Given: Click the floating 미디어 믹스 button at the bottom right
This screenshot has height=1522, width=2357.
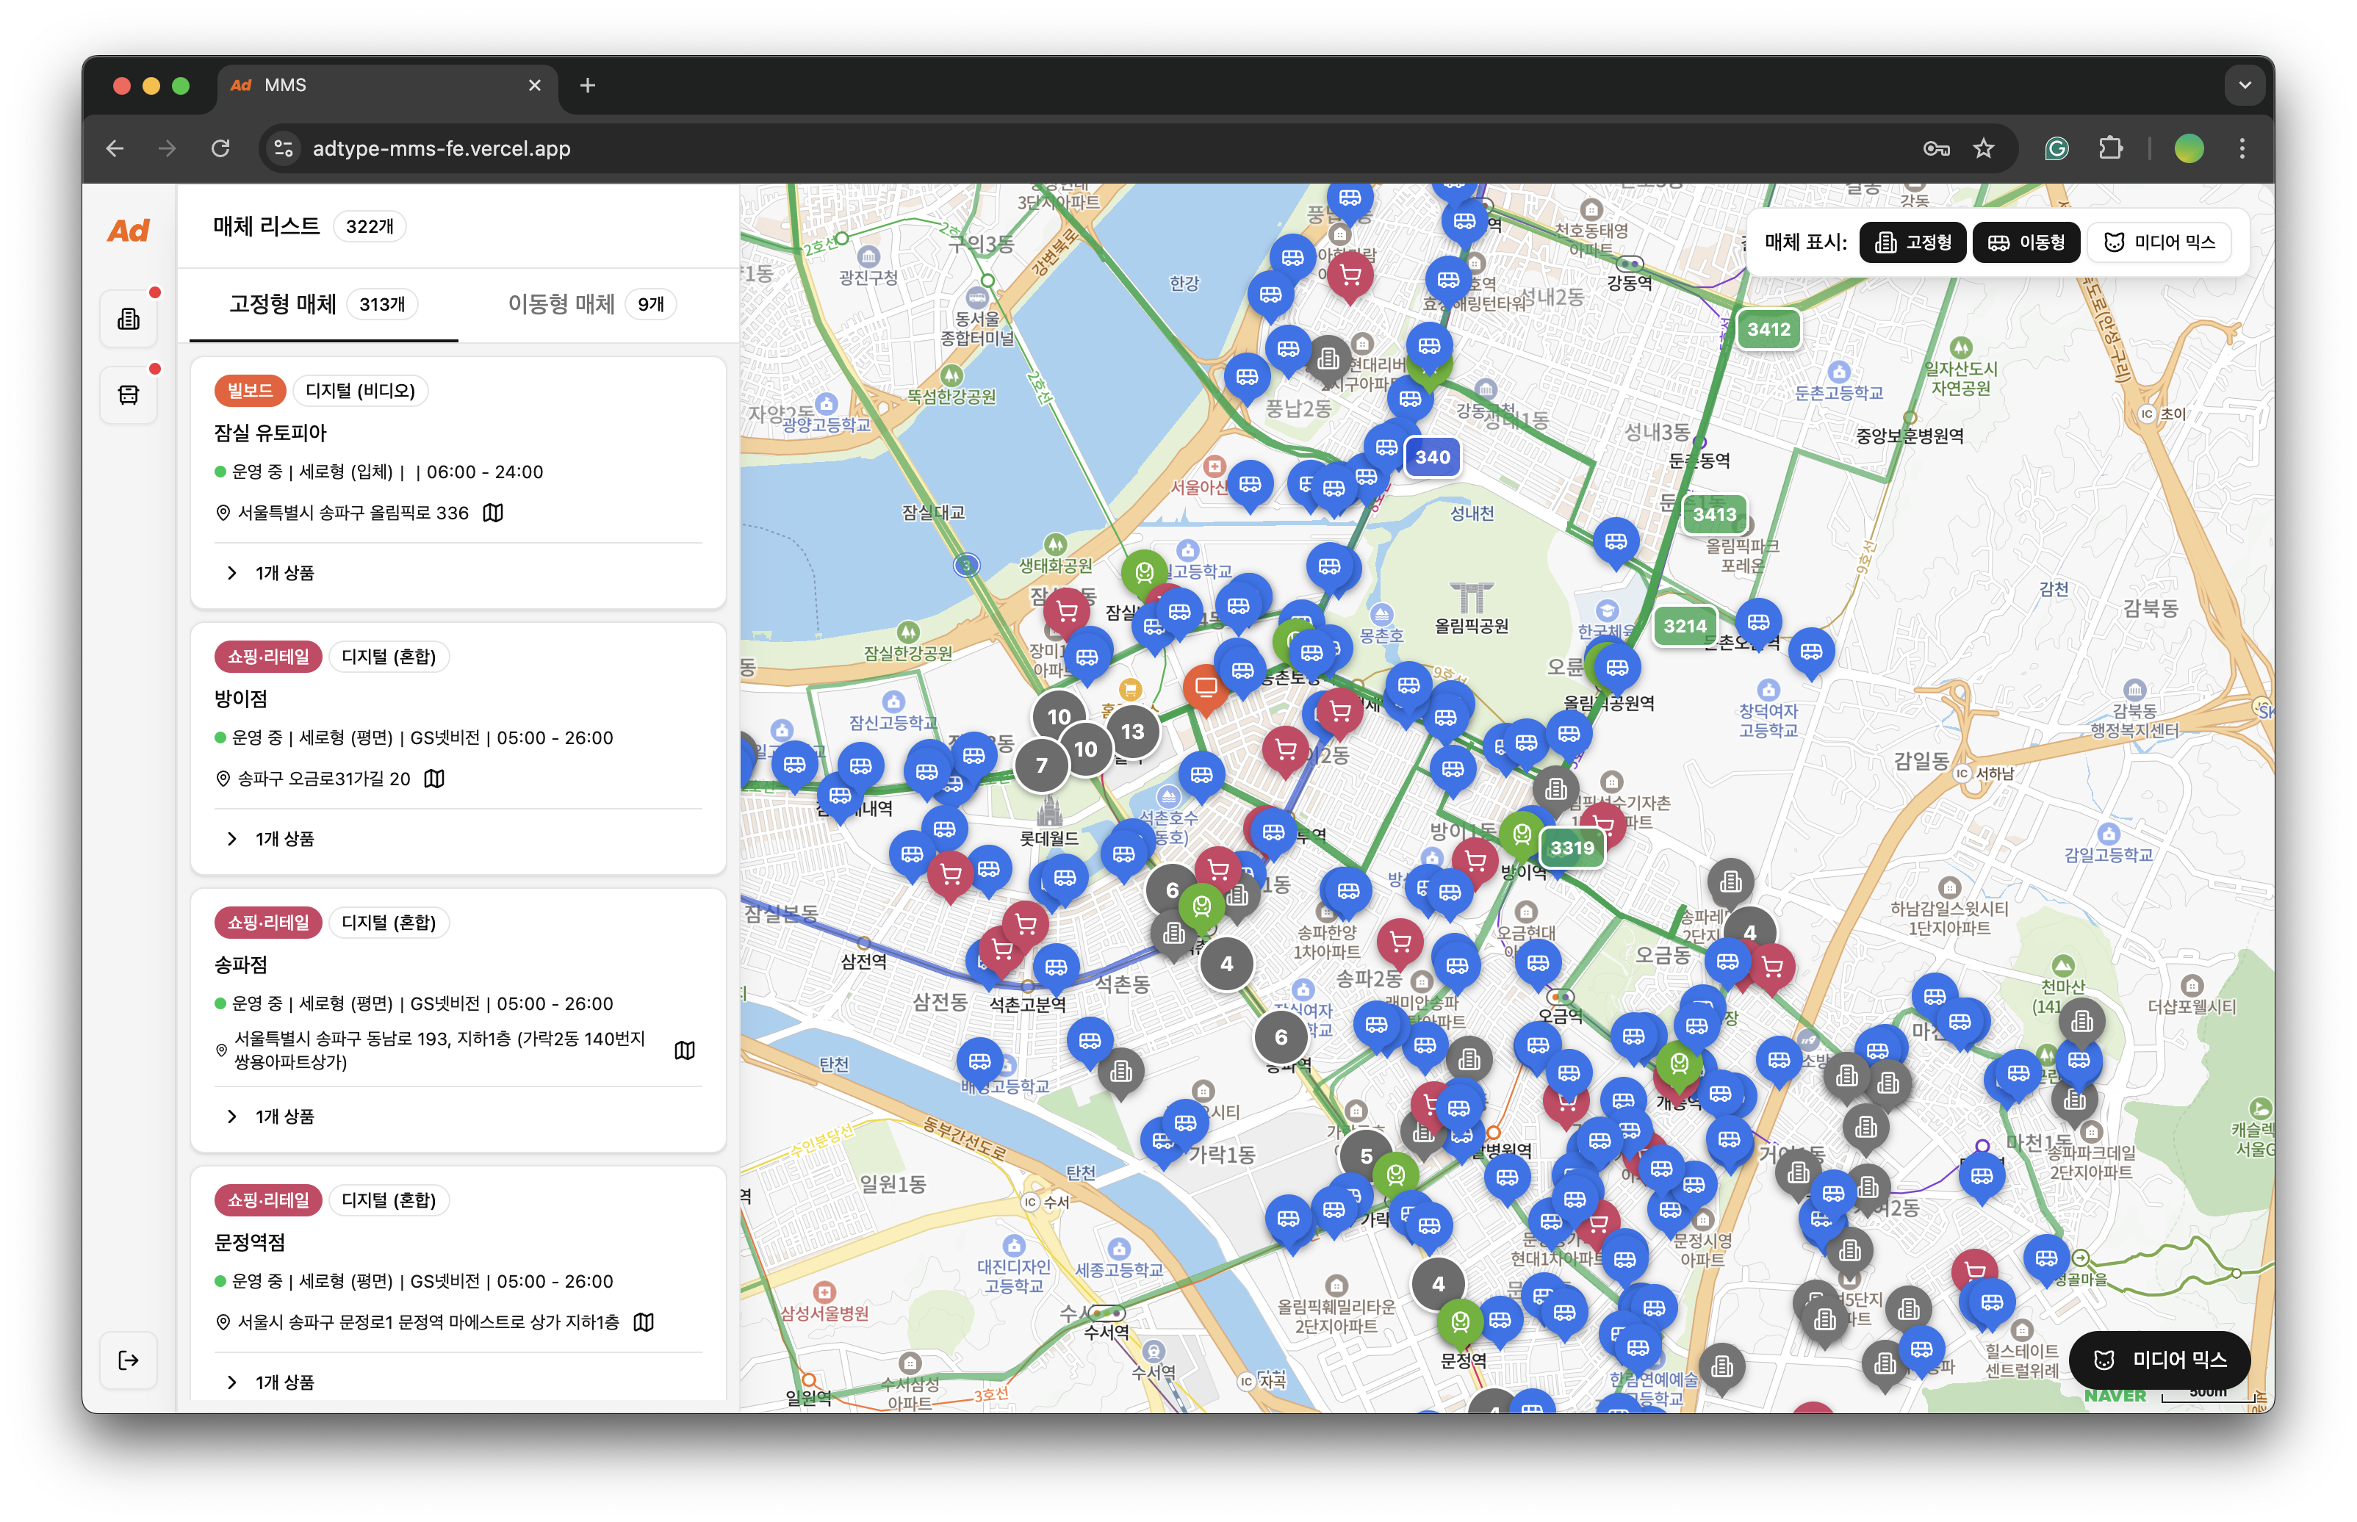Looking at the screenshot, I should click(x=2160, y=1360).
